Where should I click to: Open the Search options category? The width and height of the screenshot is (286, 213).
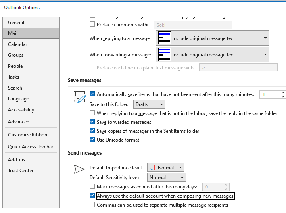pyautogui.click(x=31, y=88)
